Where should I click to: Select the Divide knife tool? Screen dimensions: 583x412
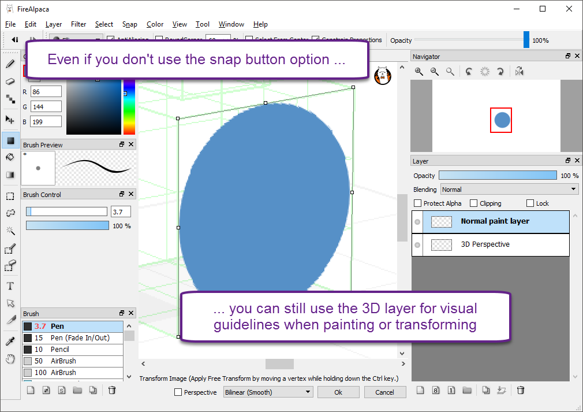tap(10, 320)
